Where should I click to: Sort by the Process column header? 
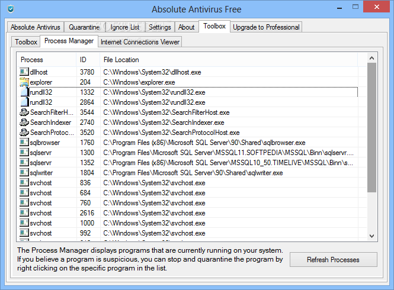[x=47, y=60]
